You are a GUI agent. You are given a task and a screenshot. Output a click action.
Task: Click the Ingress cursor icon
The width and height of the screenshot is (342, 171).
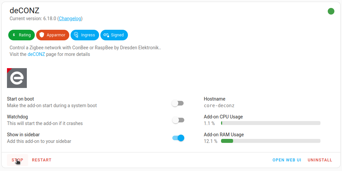[x=76, y=35]
